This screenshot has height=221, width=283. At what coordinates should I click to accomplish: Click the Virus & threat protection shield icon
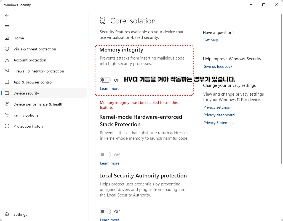coord(7,49)
